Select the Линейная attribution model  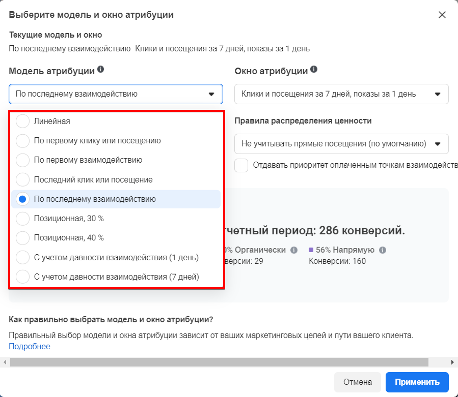[23, 121]
